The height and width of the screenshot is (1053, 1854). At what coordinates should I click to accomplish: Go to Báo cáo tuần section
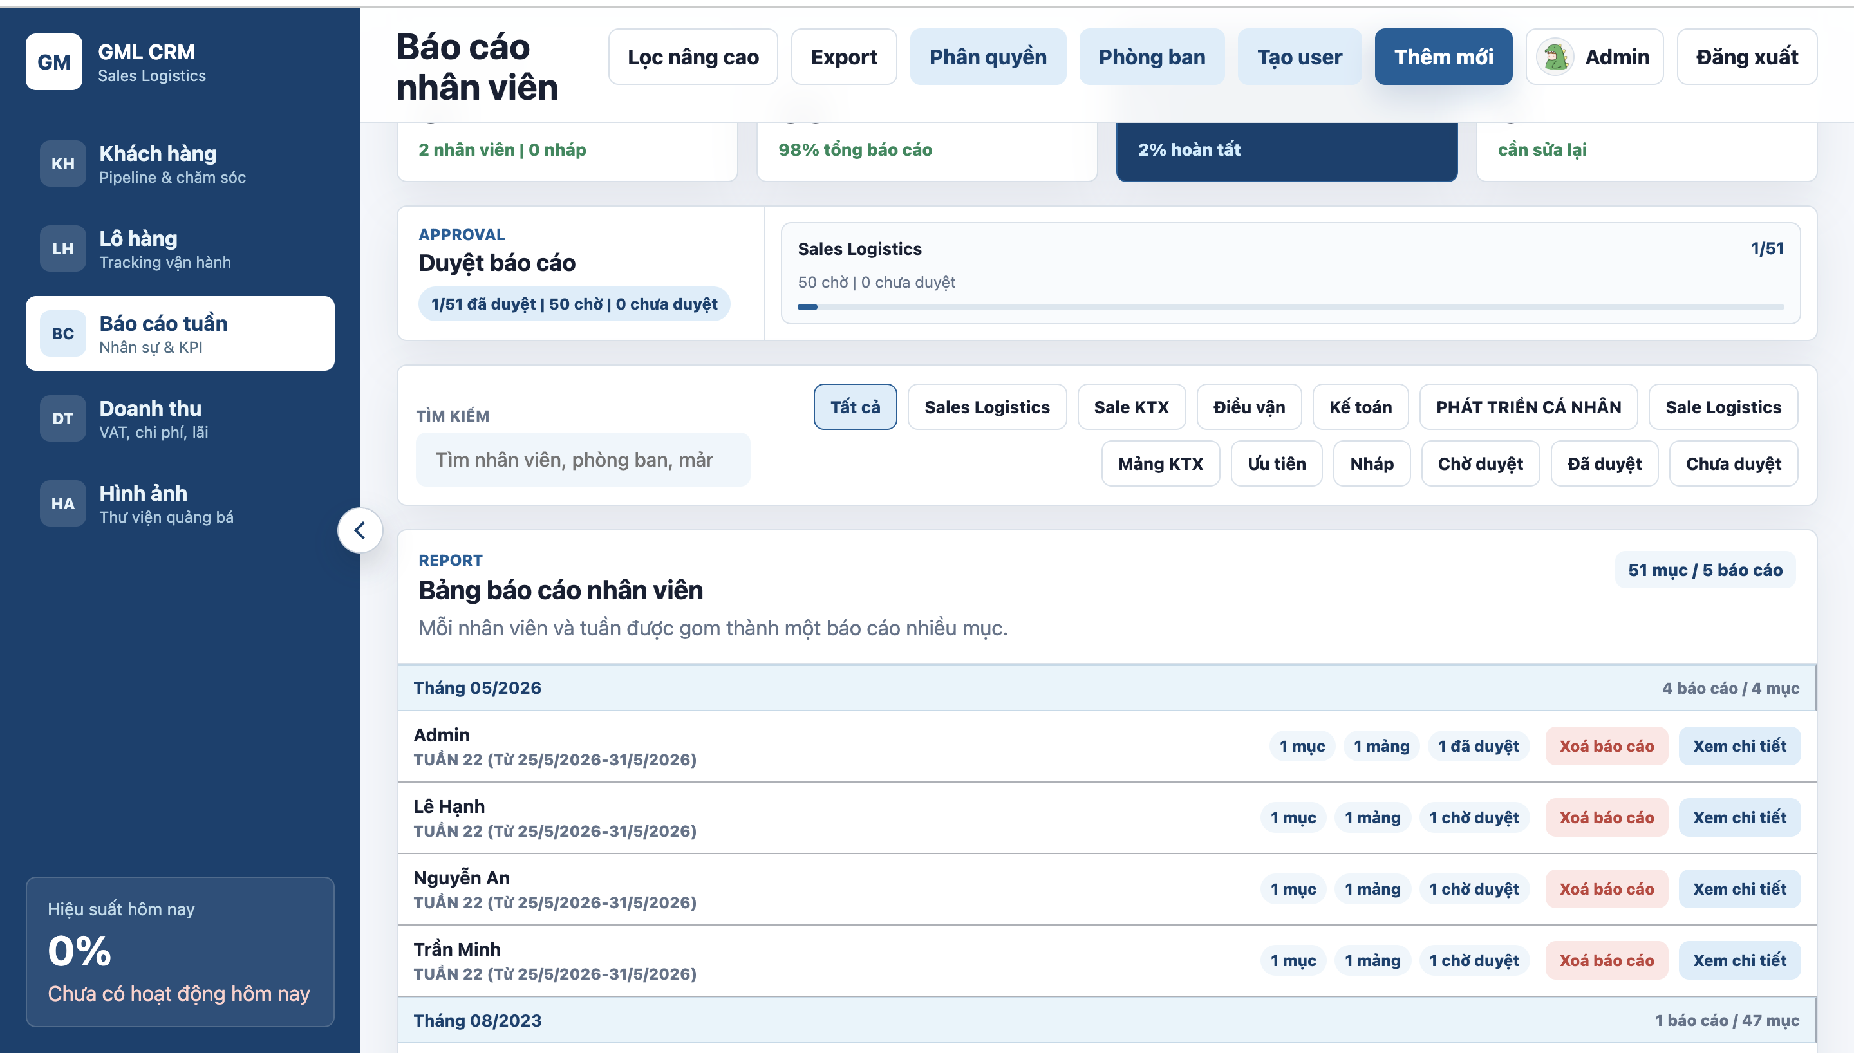180,334
